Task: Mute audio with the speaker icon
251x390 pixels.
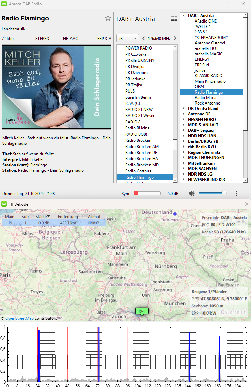Action: tap(191, 193)
